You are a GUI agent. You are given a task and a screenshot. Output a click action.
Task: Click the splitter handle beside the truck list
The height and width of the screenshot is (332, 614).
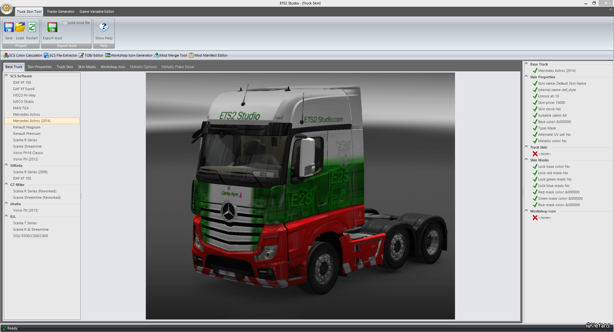[x=81, y=196]
